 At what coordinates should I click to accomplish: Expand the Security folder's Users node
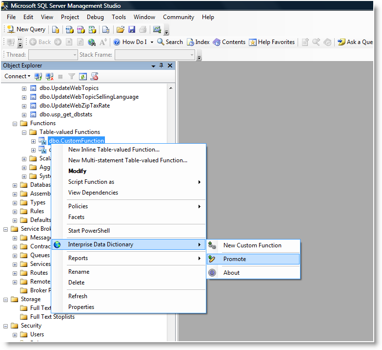point(15,334)
